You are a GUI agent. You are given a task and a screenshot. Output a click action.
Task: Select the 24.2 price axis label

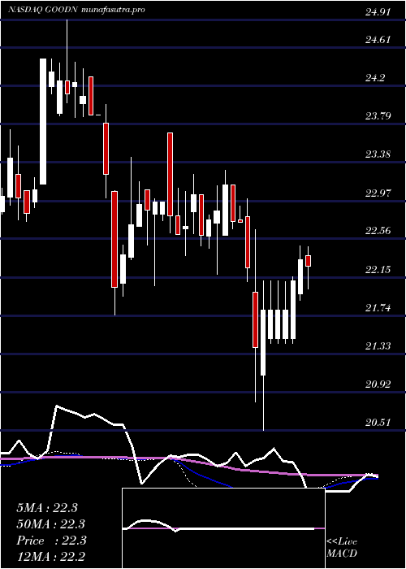[375, 78]
